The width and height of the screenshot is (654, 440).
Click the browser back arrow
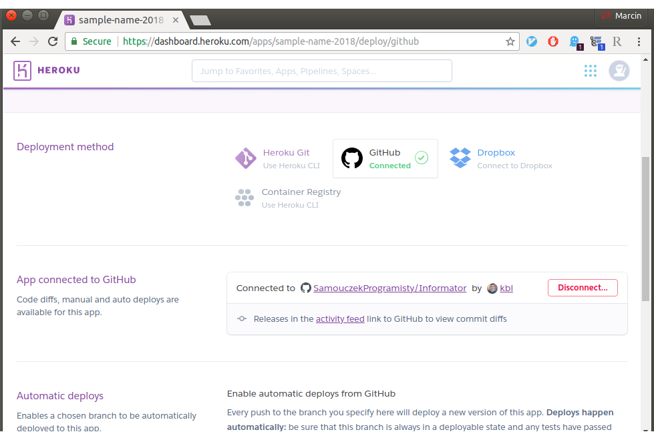coord(15,41)
